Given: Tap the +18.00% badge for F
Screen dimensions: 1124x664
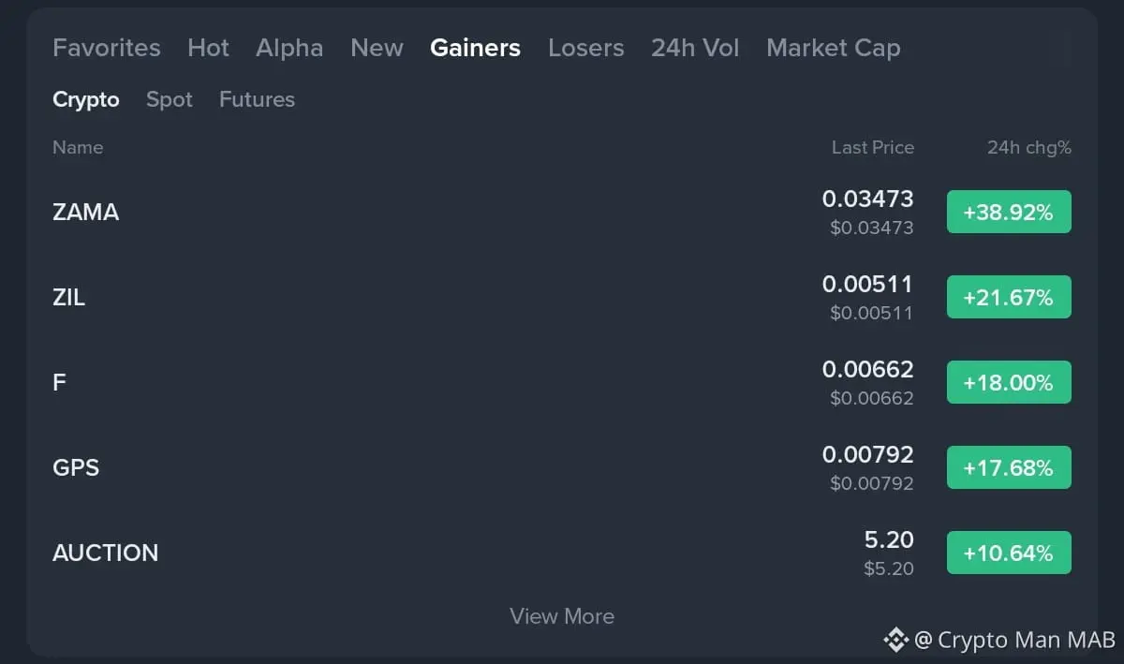Looking at the screenshot, I should (1009, 382).
